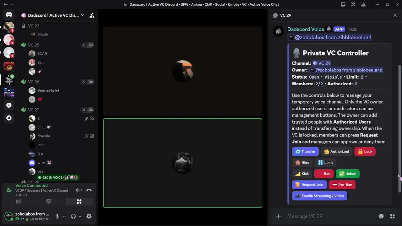
Task: Open the Inbox icon in title bar
Action: click(343, 4)
